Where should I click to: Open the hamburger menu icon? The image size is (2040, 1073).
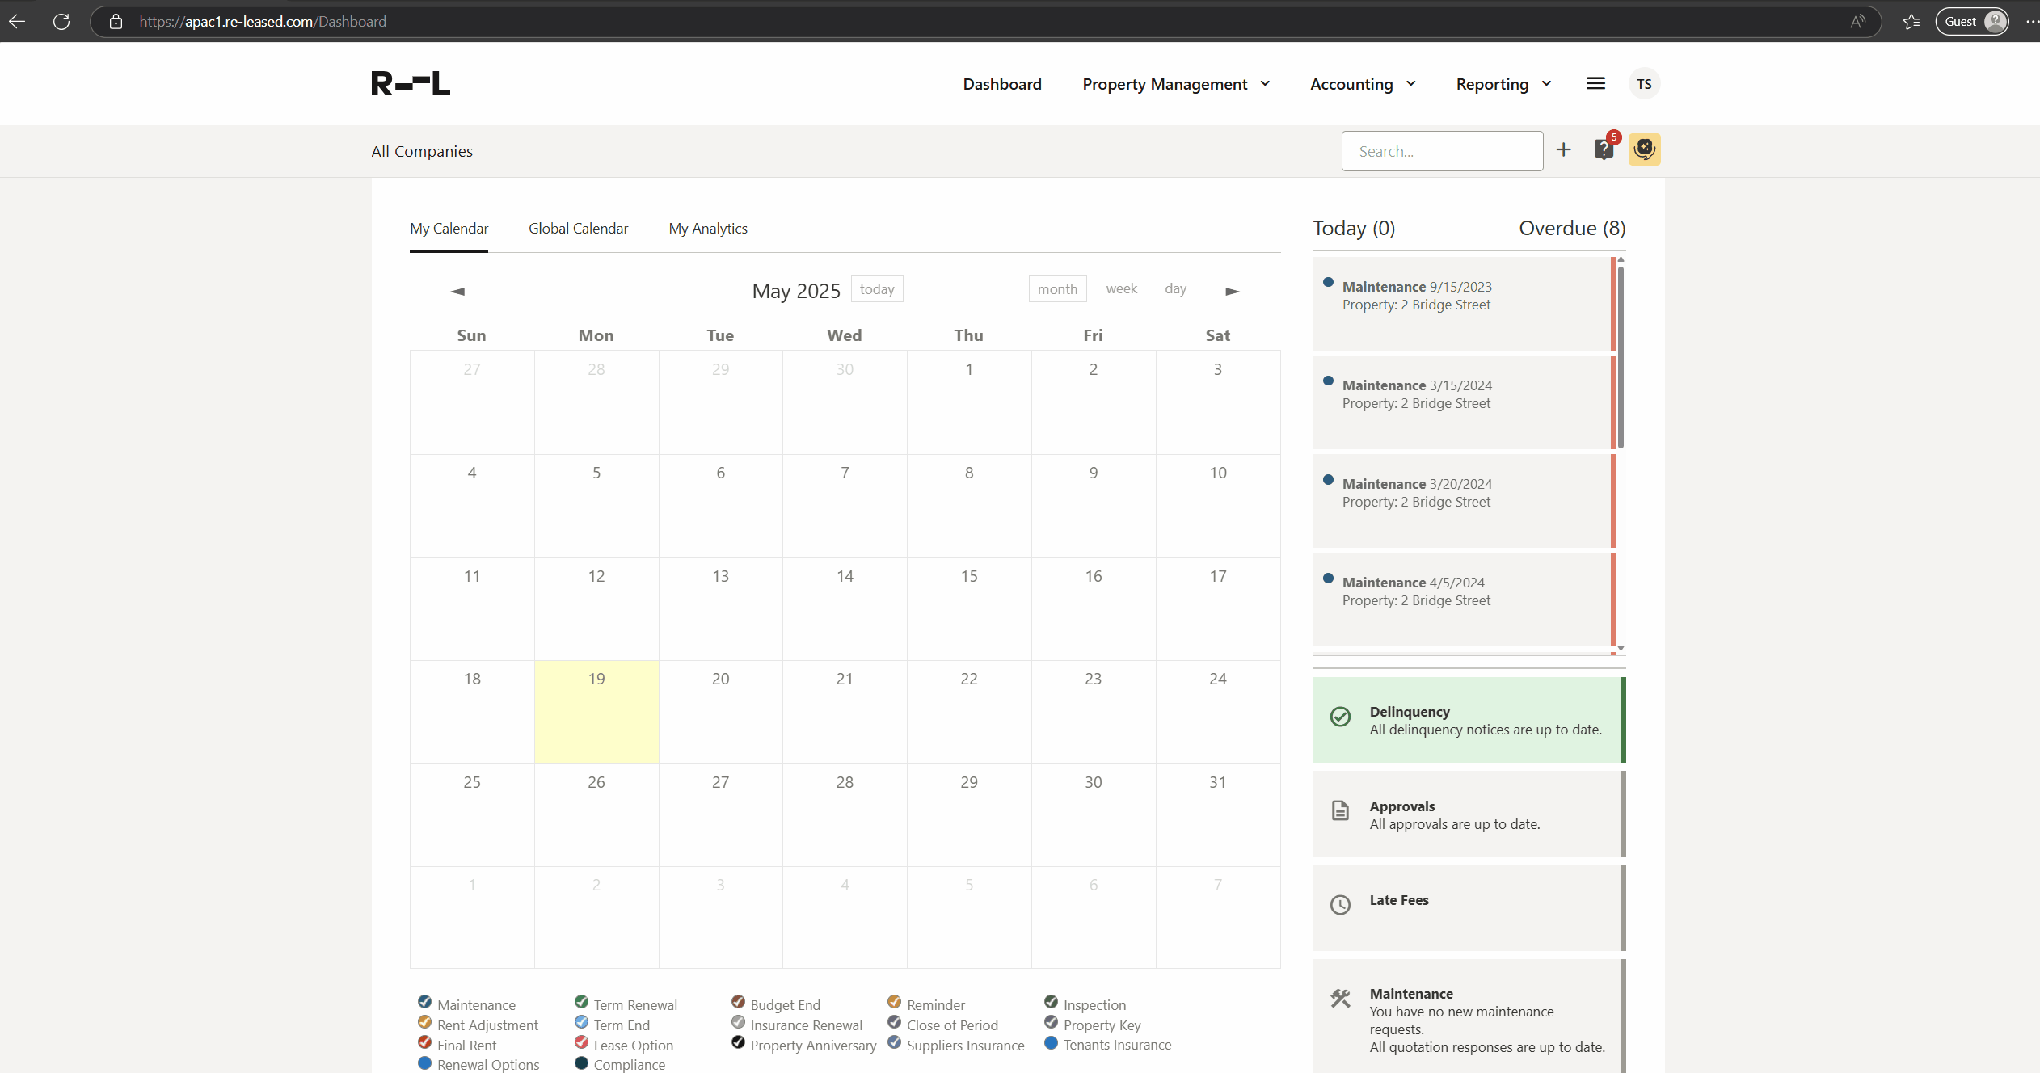[x=1595, y=83]
